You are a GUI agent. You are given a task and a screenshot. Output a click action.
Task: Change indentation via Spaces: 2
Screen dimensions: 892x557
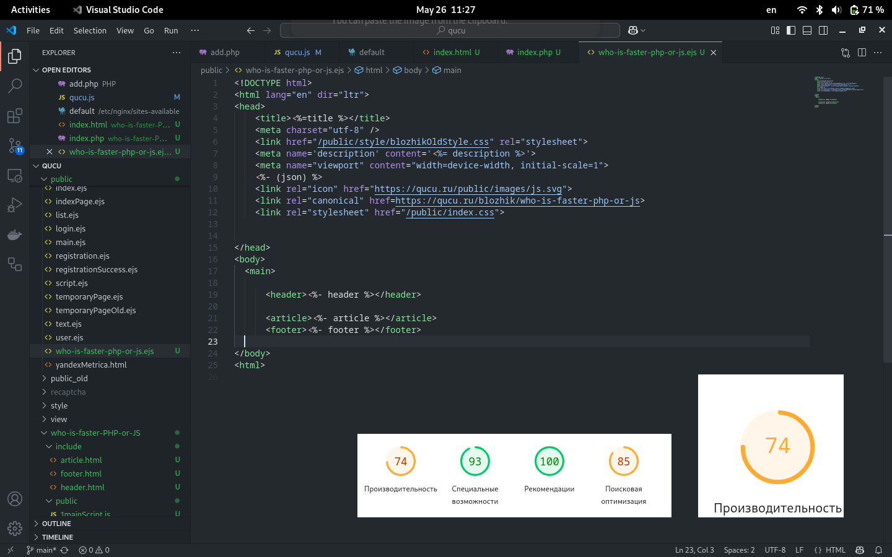[x=739, y=550]
